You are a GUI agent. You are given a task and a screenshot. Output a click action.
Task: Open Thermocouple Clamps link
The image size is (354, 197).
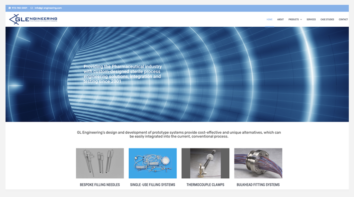[205, 185]
